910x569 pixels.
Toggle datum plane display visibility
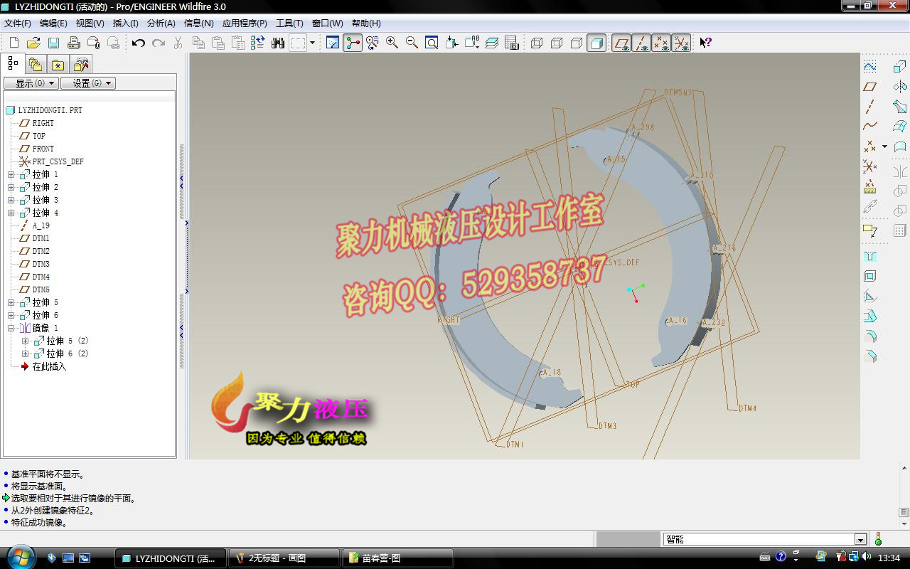tap(621, 43)
